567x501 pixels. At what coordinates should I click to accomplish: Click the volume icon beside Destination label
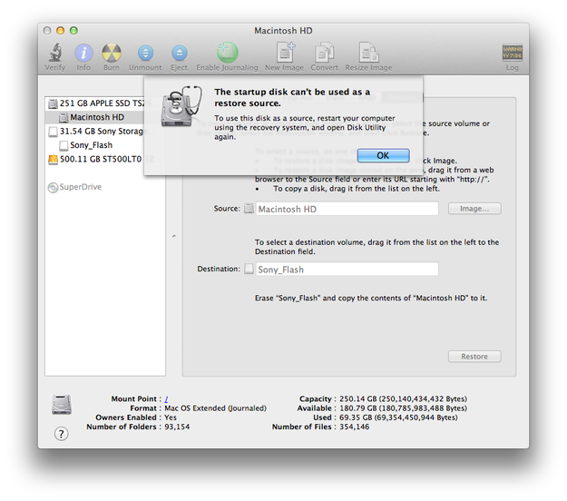click(x=249, y=269)
